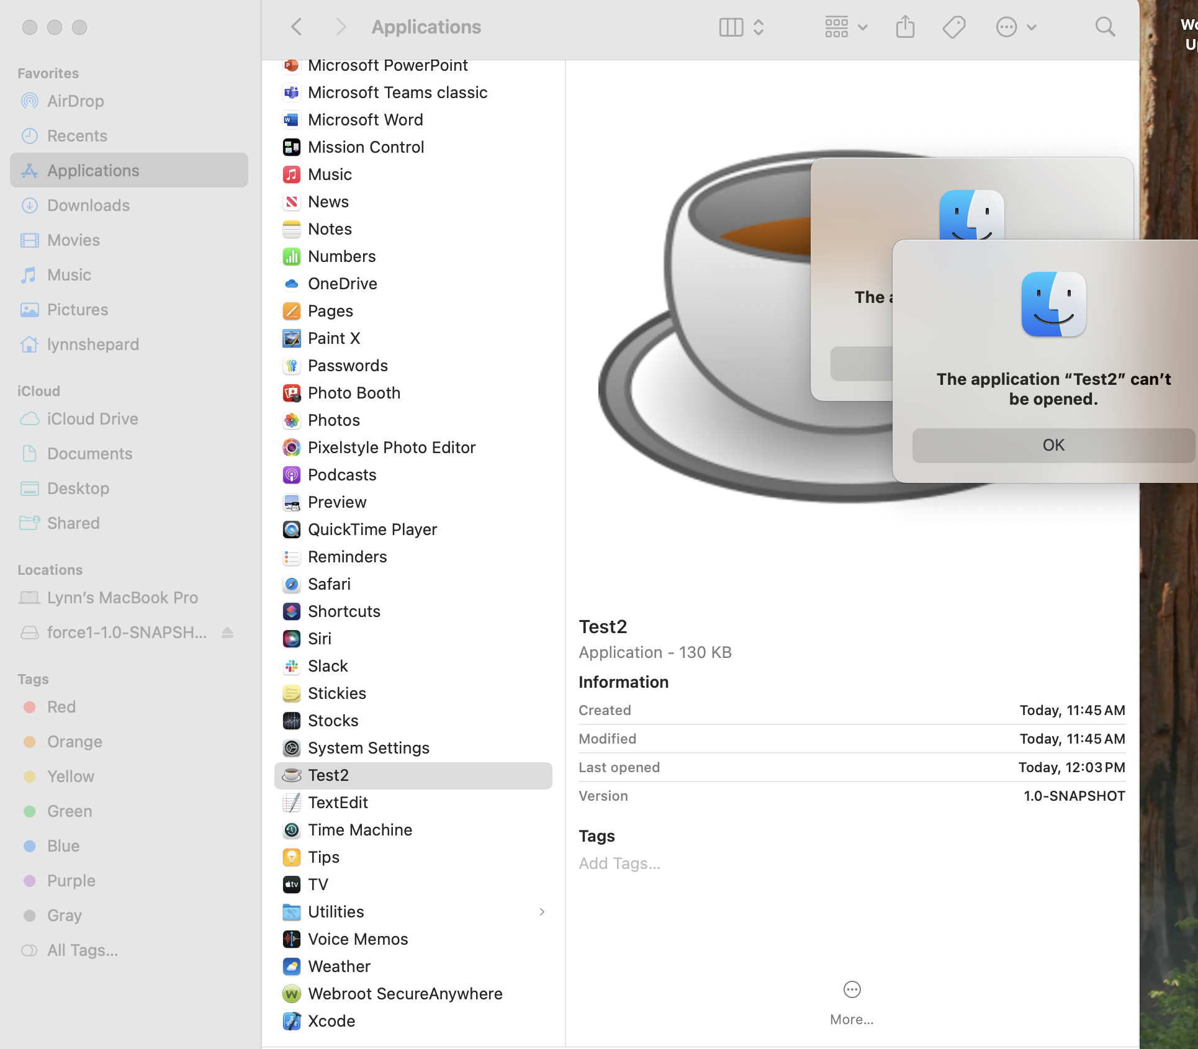Open the Desktop sidebar item

129,488
